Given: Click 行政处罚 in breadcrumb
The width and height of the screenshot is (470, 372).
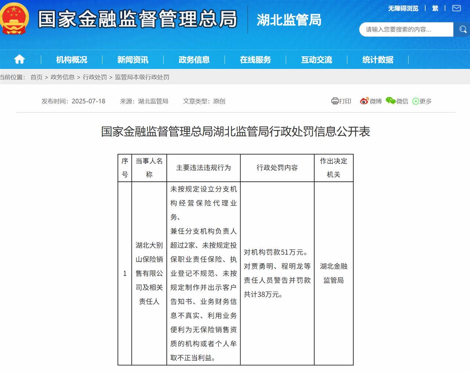Looking at the screenshot, I should [95, 77].
